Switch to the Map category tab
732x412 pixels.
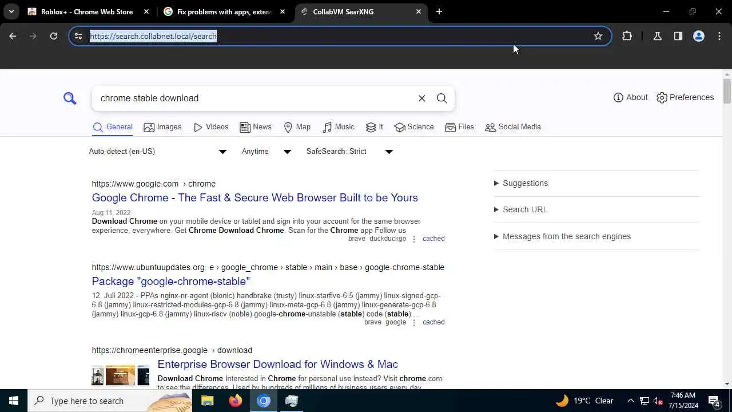click(297, 127)
